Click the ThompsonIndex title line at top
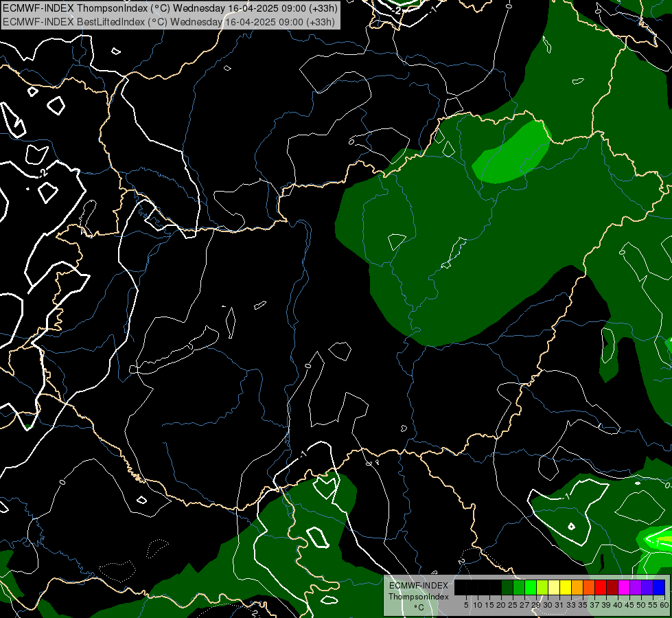This screenshot has height=618, width=672. tap(170, 8)
